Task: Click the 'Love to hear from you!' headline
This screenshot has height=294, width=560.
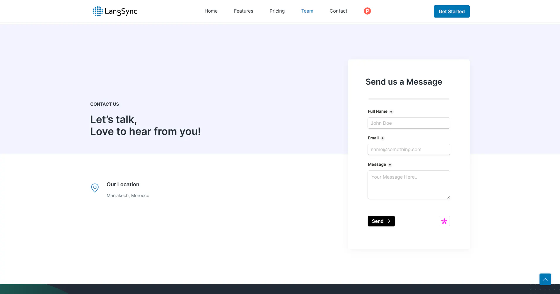Action: click(x=145, y=131)
